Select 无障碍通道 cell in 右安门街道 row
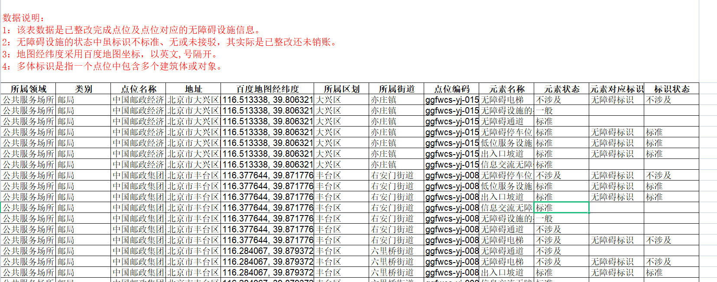Image resolution: width=717 pixels, height=282 pixels. pos(506,229)
